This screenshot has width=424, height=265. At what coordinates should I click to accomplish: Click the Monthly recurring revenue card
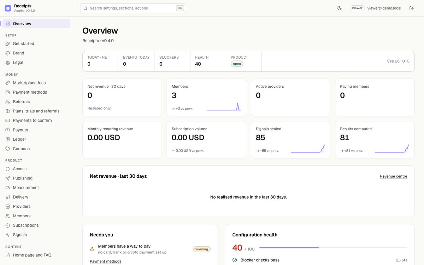122,140
